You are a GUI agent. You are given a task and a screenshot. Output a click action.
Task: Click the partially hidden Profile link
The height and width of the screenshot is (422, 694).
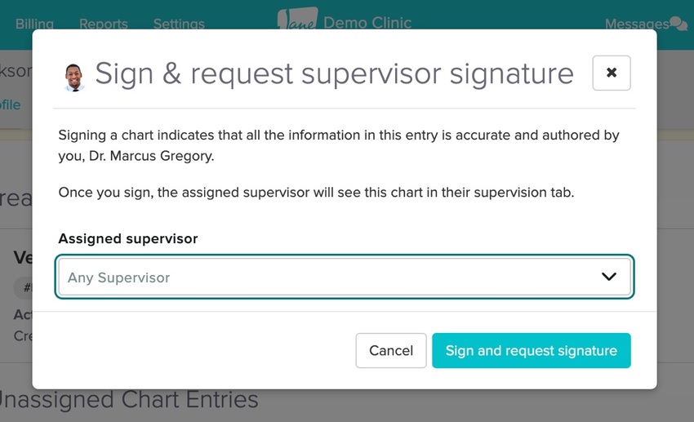click(x=11, y=104)
